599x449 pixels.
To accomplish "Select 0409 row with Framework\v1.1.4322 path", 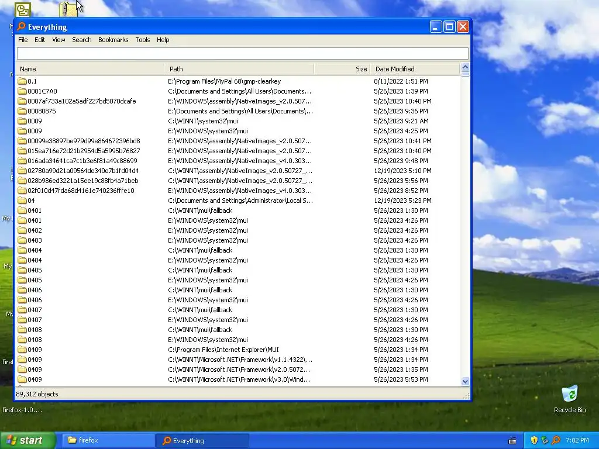I will point(239,360).
